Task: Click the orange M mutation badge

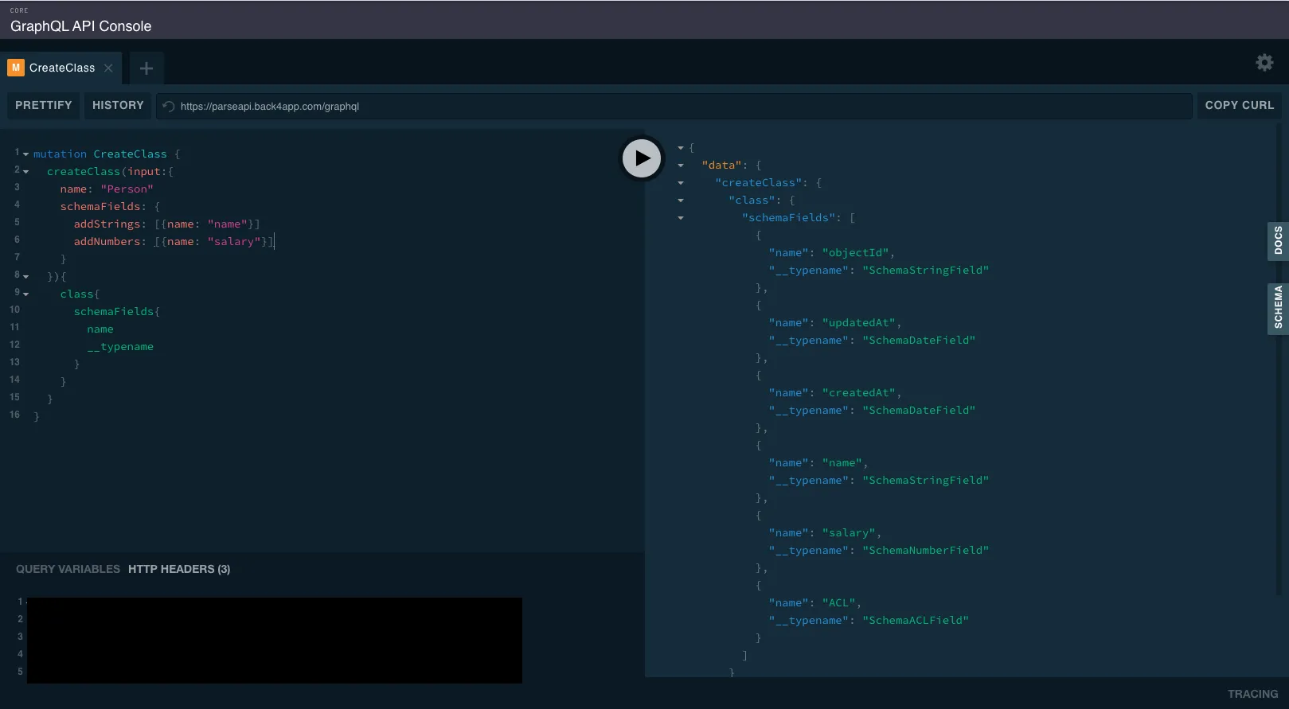Action: point(16,68)
